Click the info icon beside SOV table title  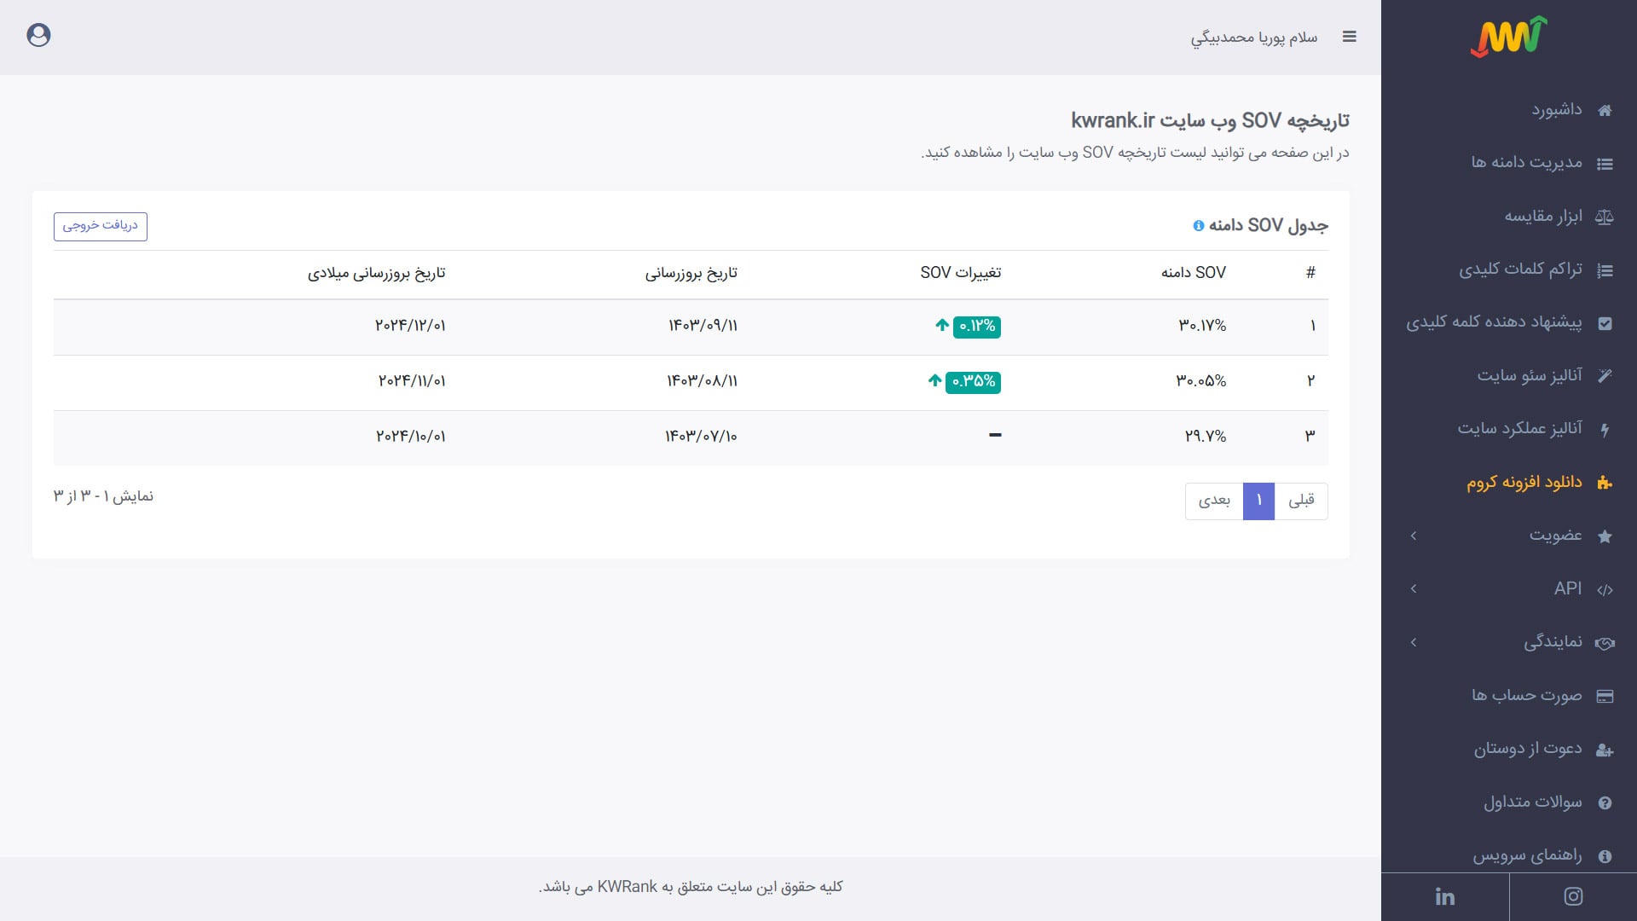point(1199,226)
